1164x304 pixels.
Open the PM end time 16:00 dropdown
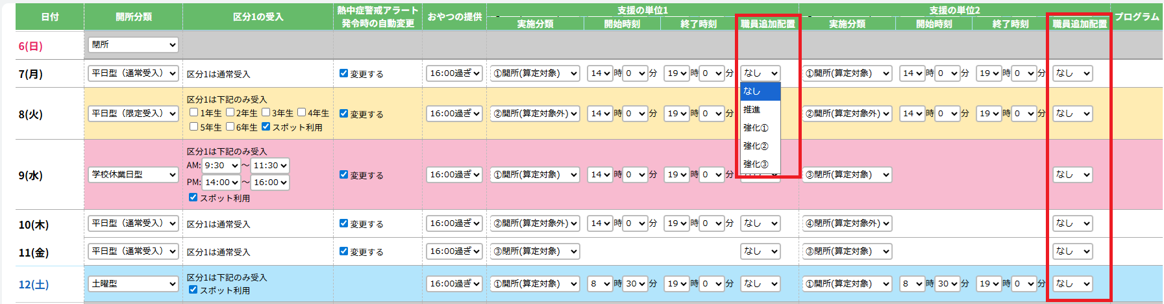tap(270, 183)
